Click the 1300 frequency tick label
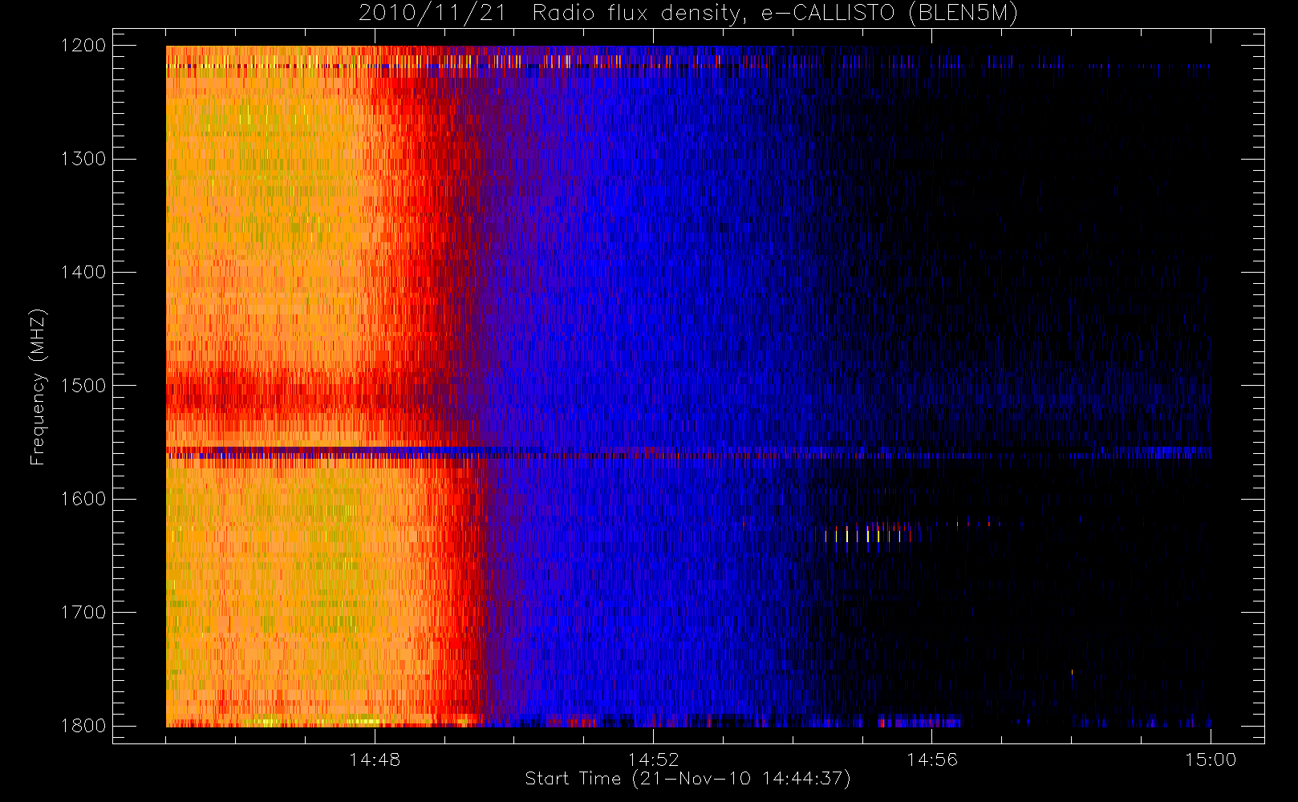1298x802 pixels. pyautogui.click(x=83, y=159)
